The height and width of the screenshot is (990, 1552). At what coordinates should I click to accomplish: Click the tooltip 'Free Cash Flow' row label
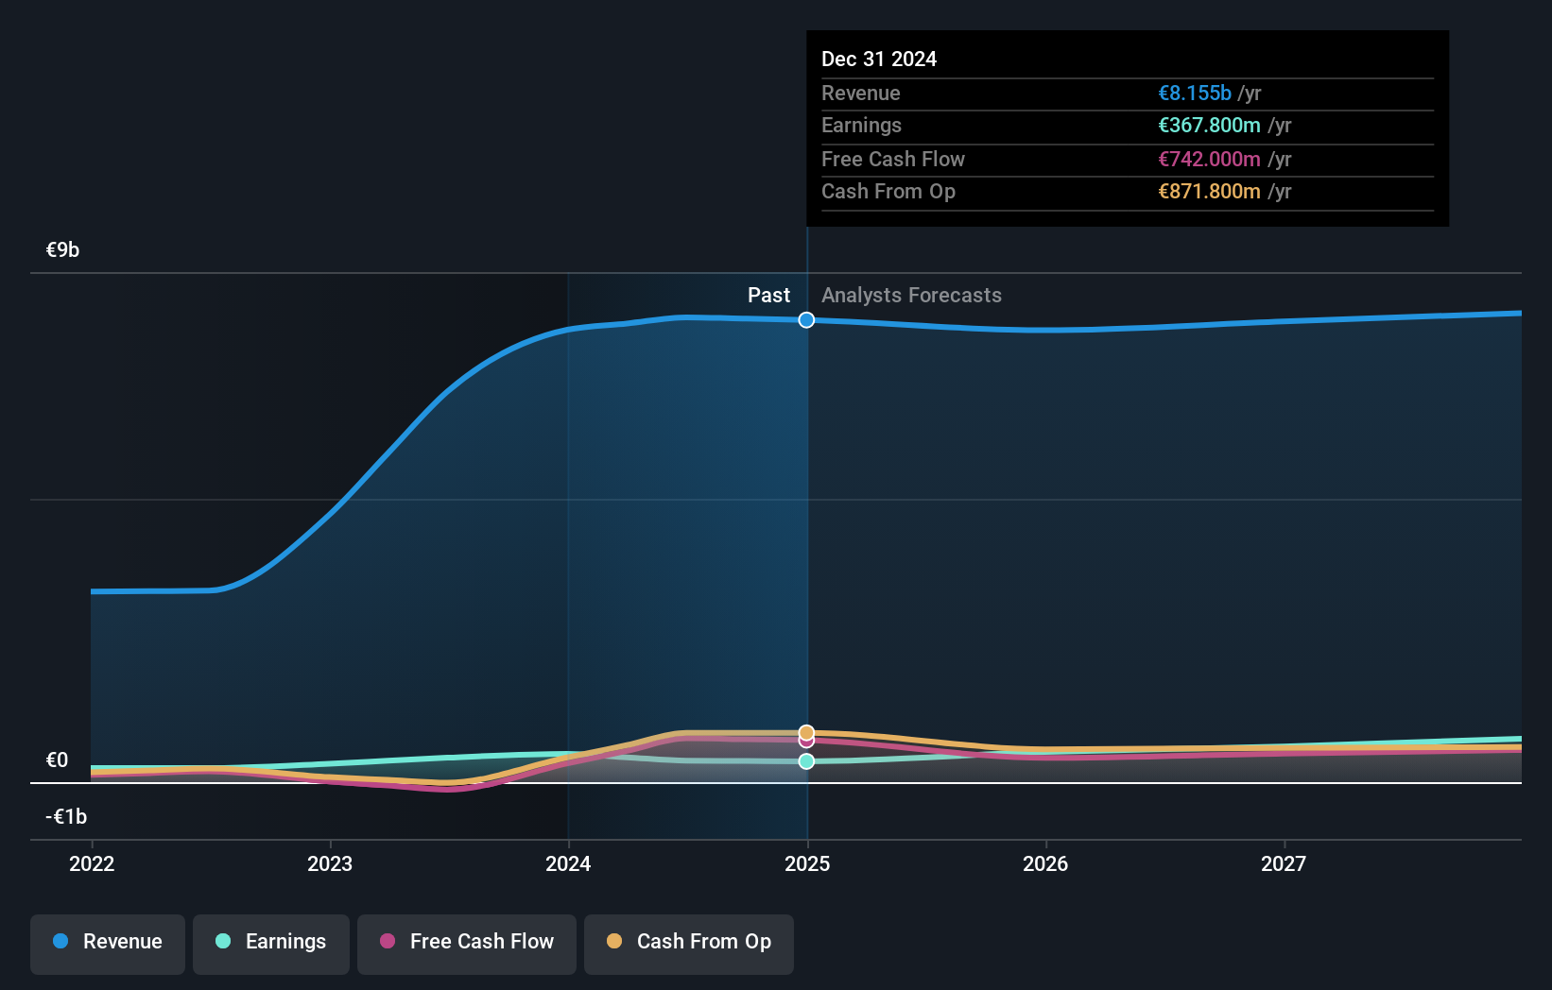(x=893, y=159)
